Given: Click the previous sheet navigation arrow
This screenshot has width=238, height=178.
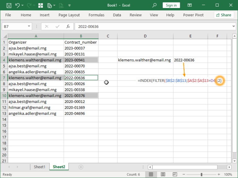Looking at the screenshot, I should click(9, 167).
